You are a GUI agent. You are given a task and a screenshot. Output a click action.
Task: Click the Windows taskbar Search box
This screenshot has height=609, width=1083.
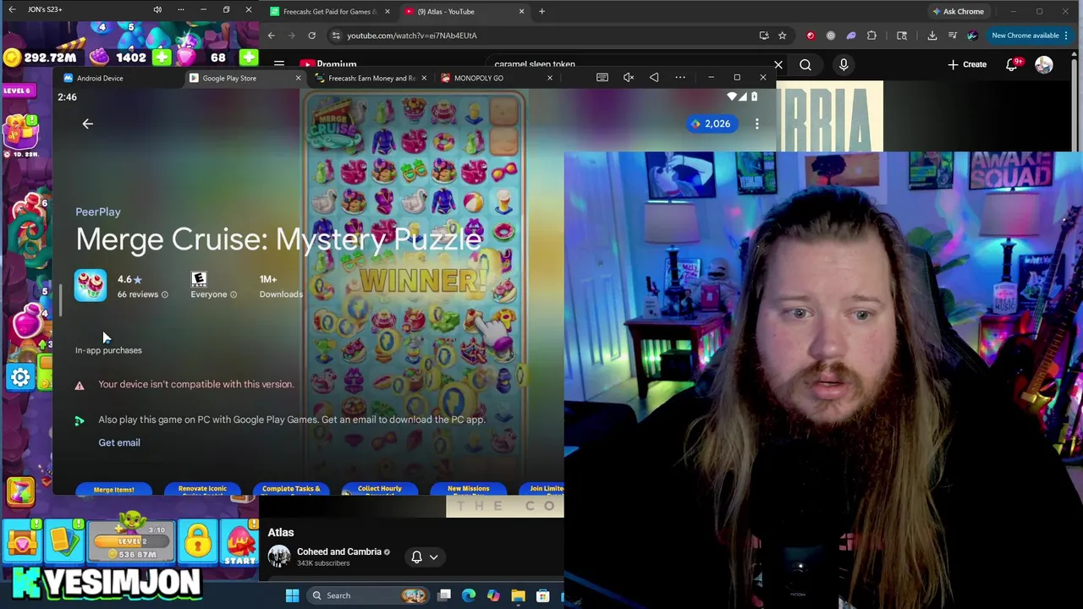coord(367,595)
